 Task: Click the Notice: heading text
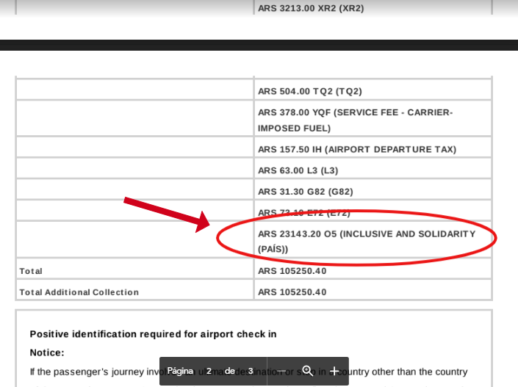click(x=47, y=352)
